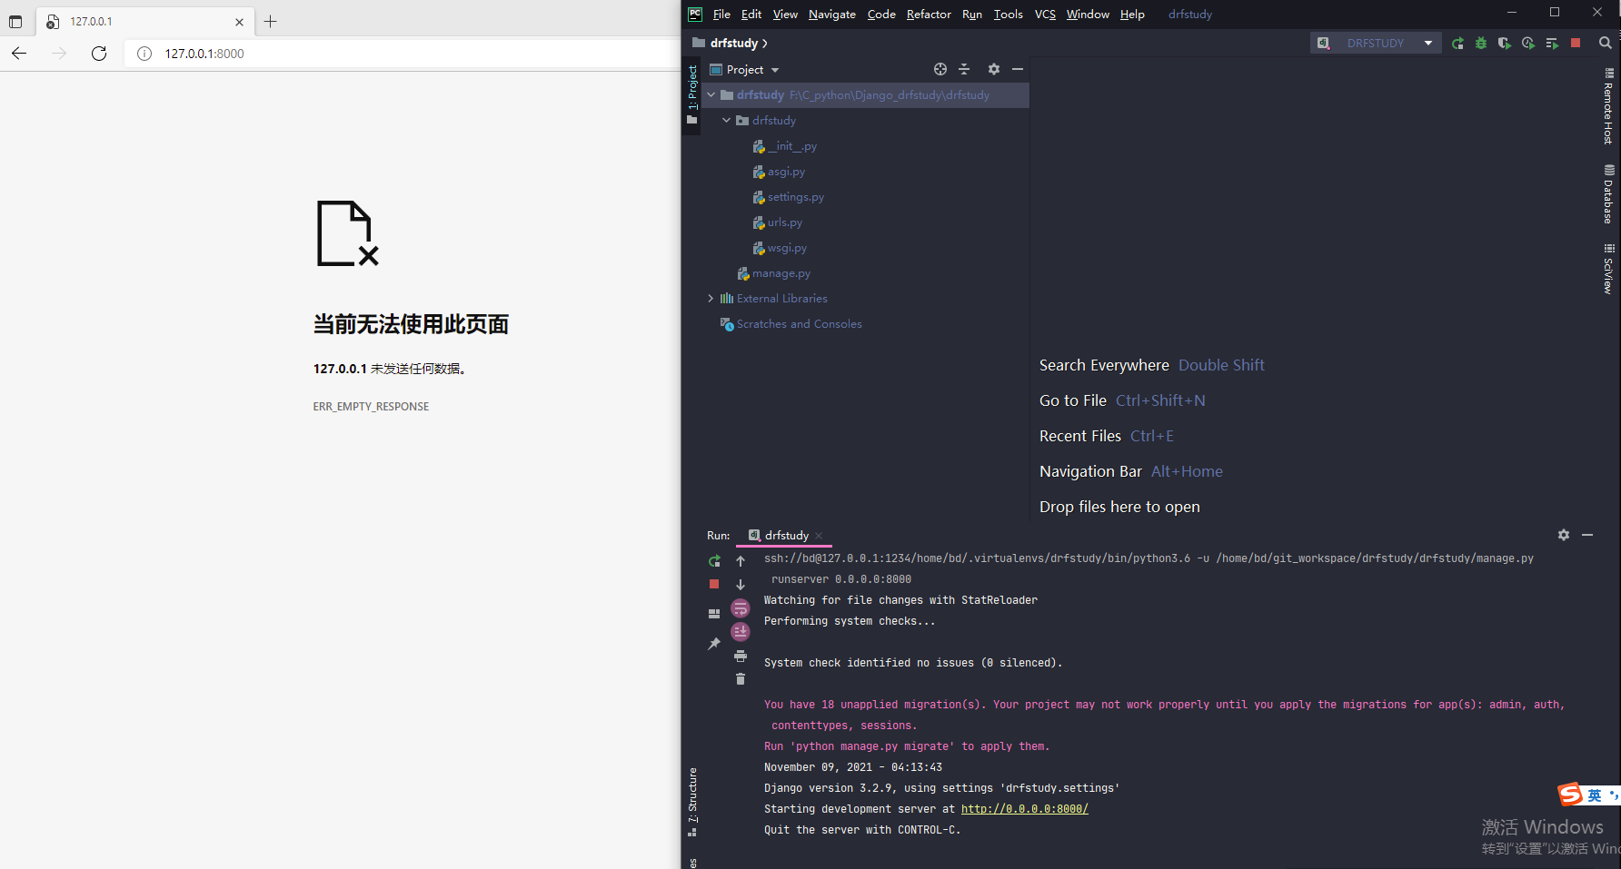Open Run panel settings gear
The height and width of the screenshot is (869, 1621).
(x=1564, y=535)
